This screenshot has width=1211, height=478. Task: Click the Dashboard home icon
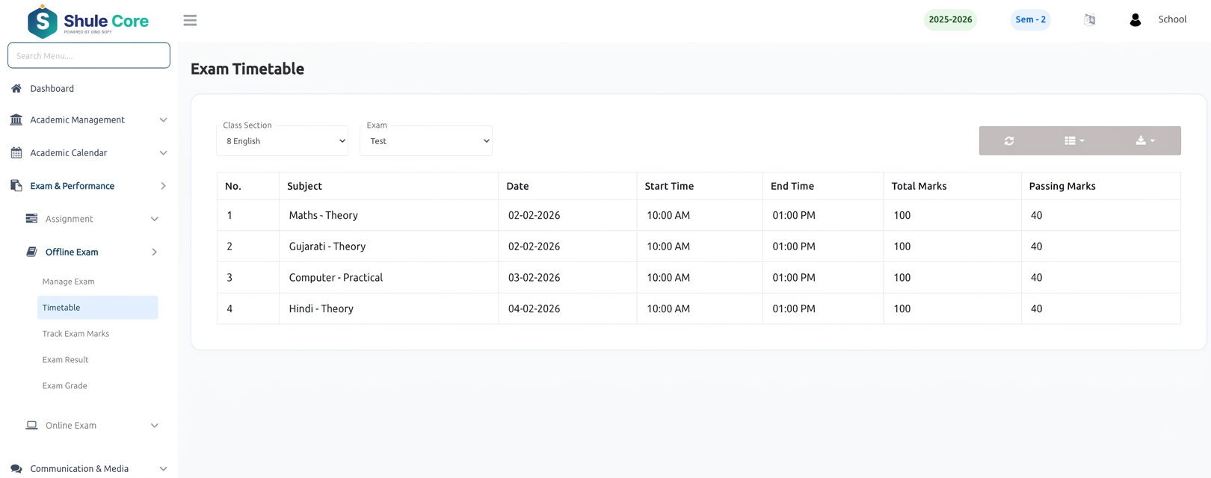pos(16,88)
